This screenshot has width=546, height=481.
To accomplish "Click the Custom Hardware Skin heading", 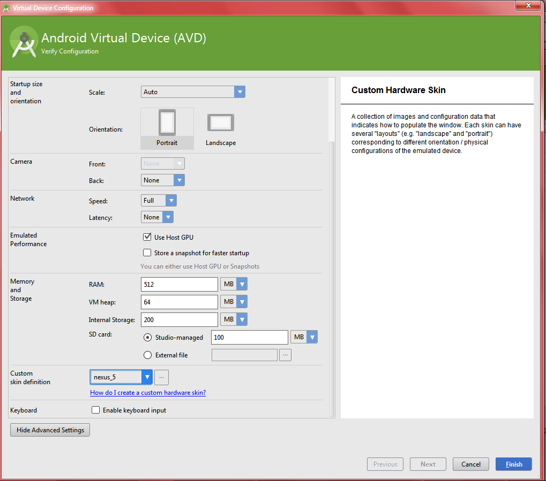I will [x=398, y=90].
